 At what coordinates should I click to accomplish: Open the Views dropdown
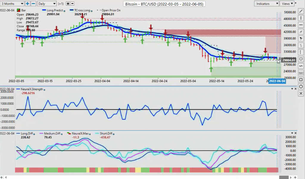point(287,4)
